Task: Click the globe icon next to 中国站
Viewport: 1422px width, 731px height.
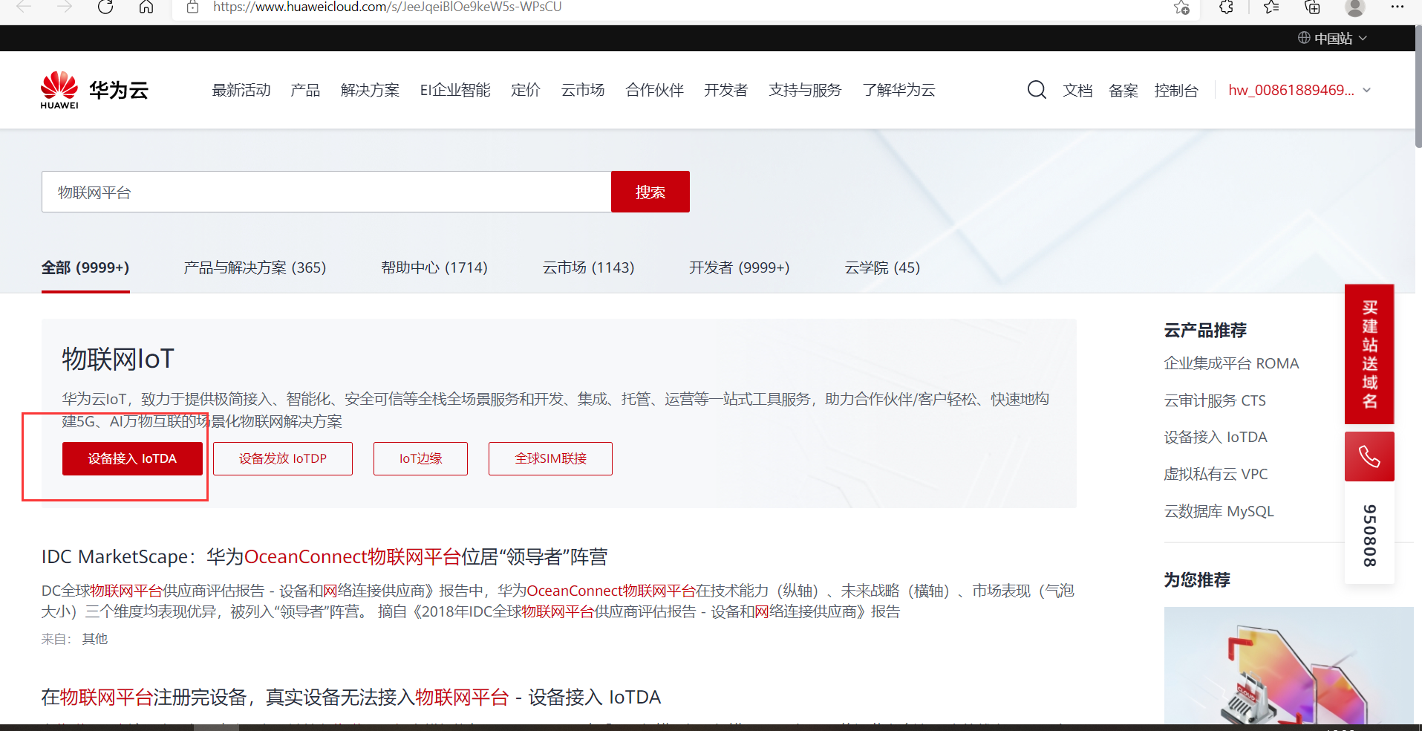Action: tap(1304, 38)
